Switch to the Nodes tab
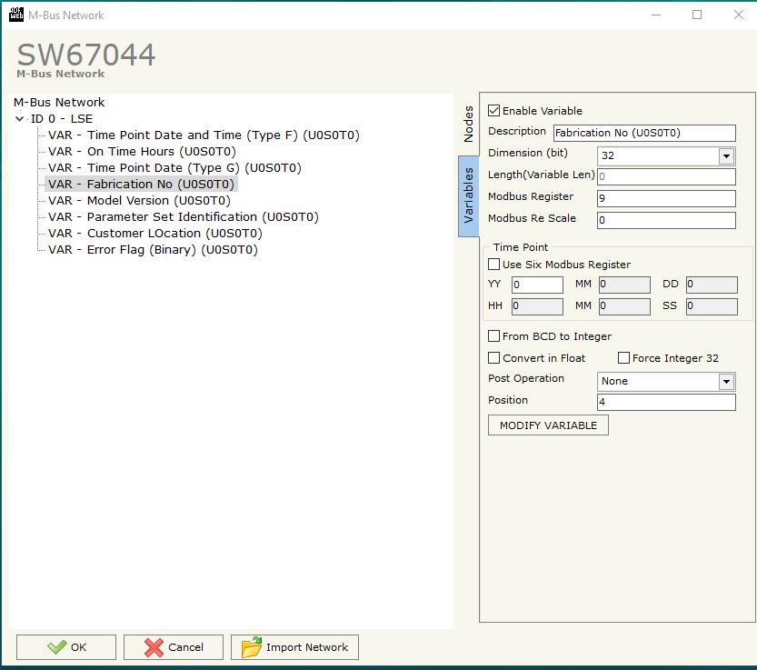 tap(468, 125)
